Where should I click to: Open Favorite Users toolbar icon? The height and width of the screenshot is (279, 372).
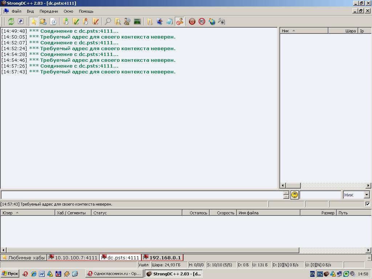click(43, 21)
